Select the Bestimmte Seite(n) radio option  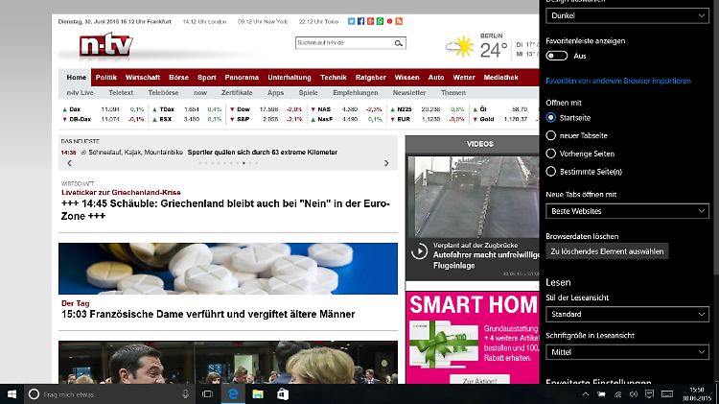(550, 171)
